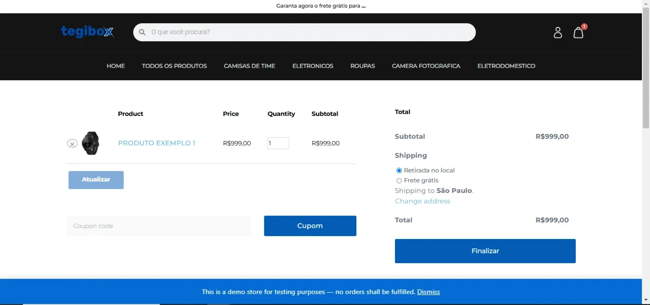Open ELETRODOMESTICO category
This screenshot has height=305, width=650.
[506, 66]
